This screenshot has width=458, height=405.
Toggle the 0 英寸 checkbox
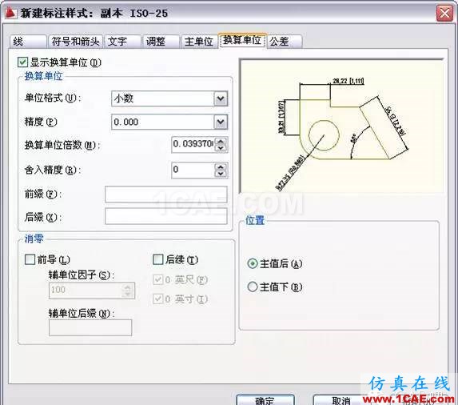(158, 299)
